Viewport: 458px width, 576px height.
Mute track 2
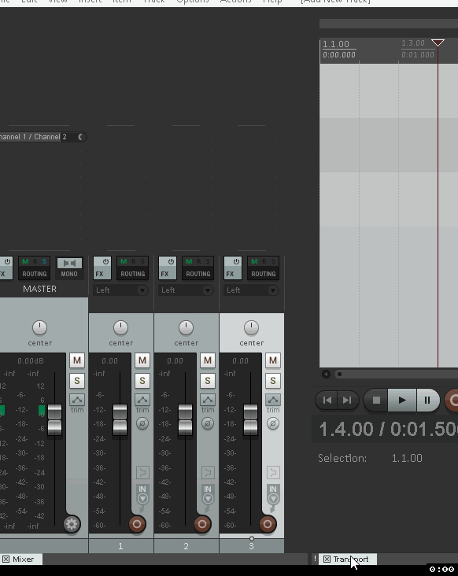[208, 360]
